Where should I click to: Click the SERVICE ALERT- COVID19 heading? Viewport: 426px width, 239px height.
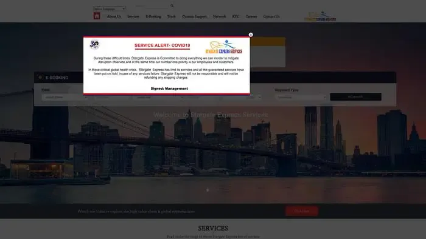pos(162,45)
